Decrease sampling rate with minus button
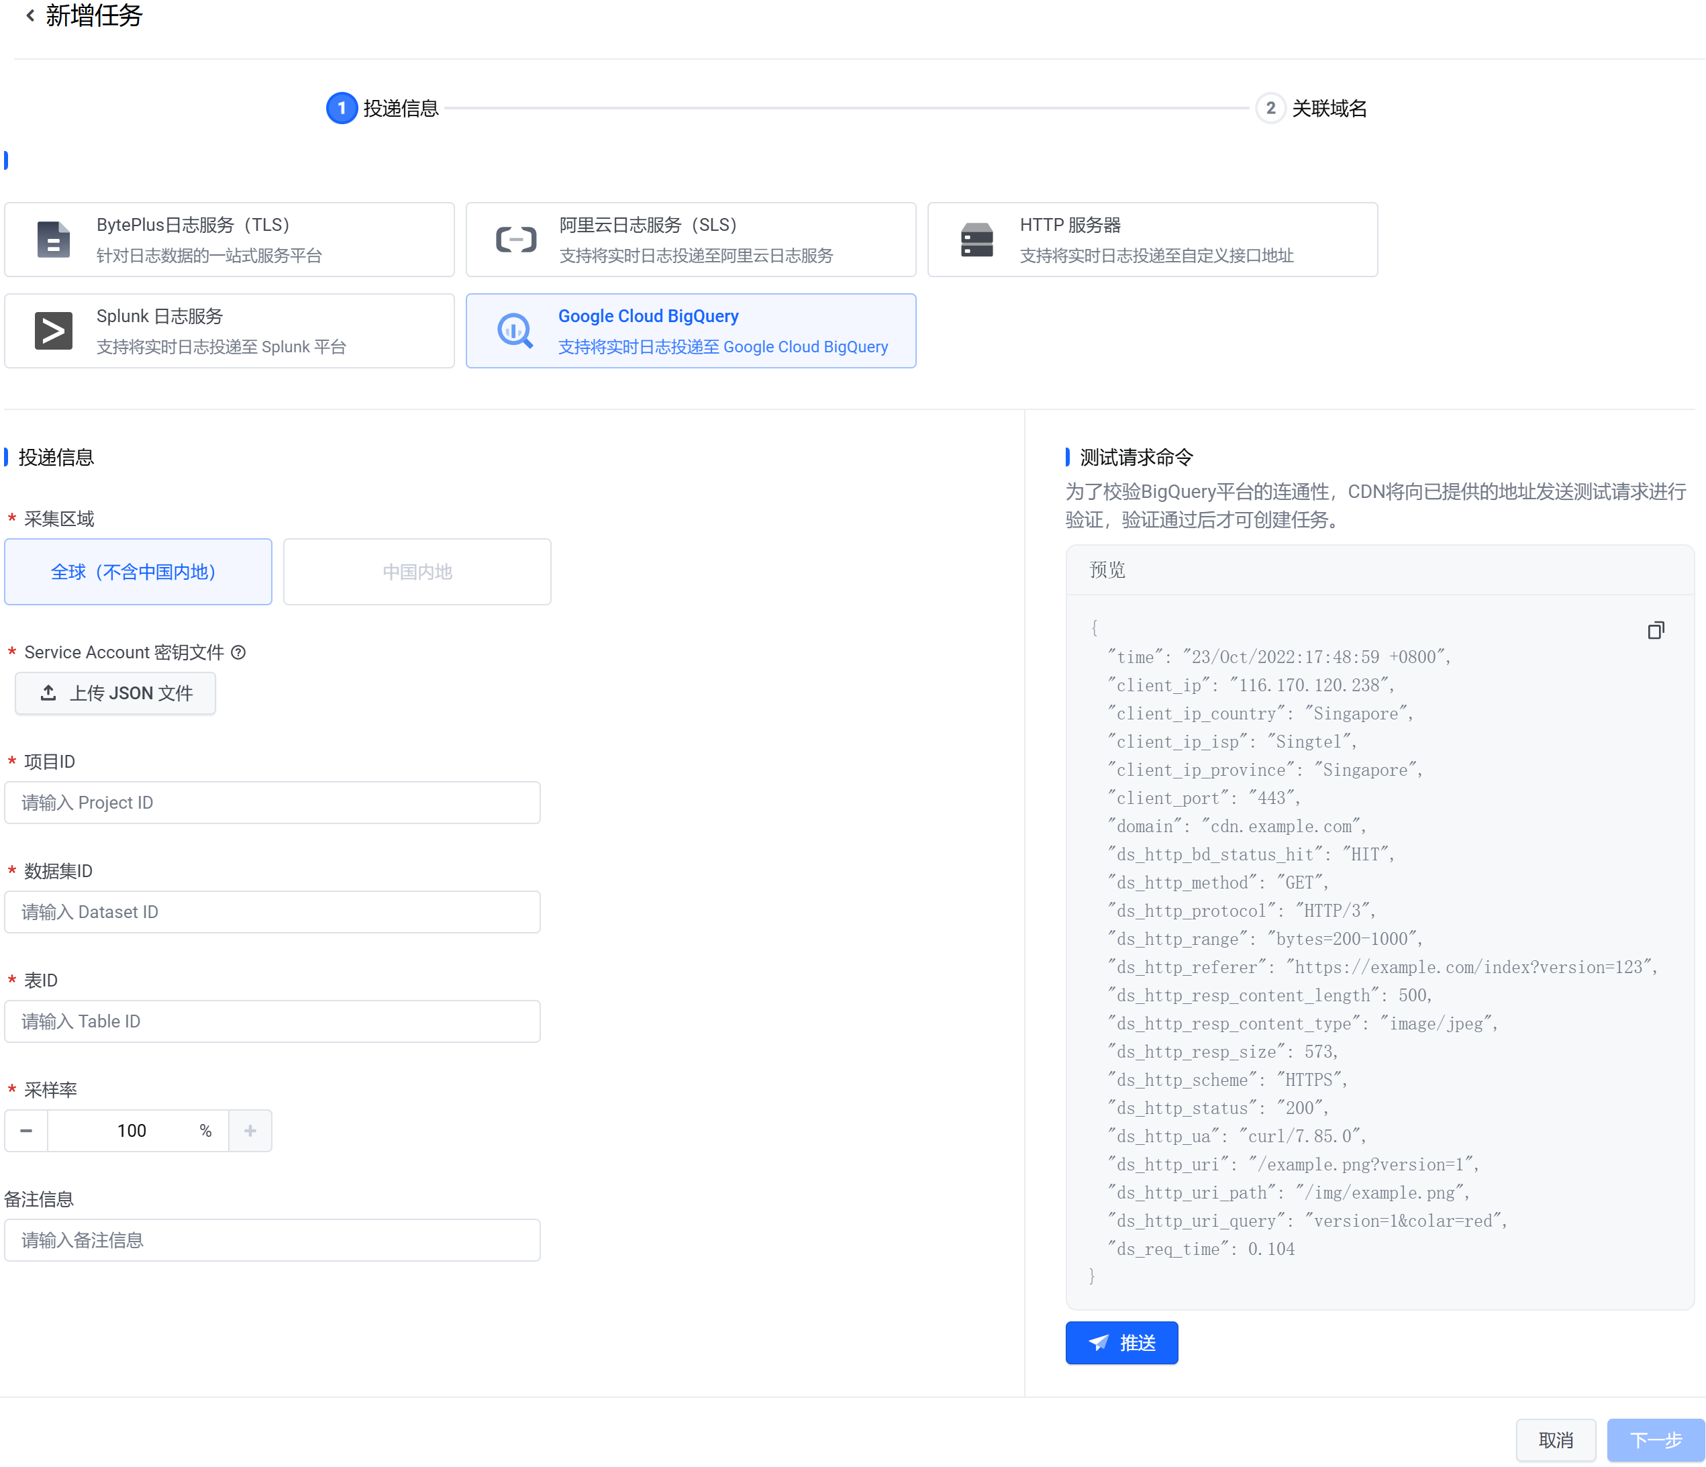 26,1131
